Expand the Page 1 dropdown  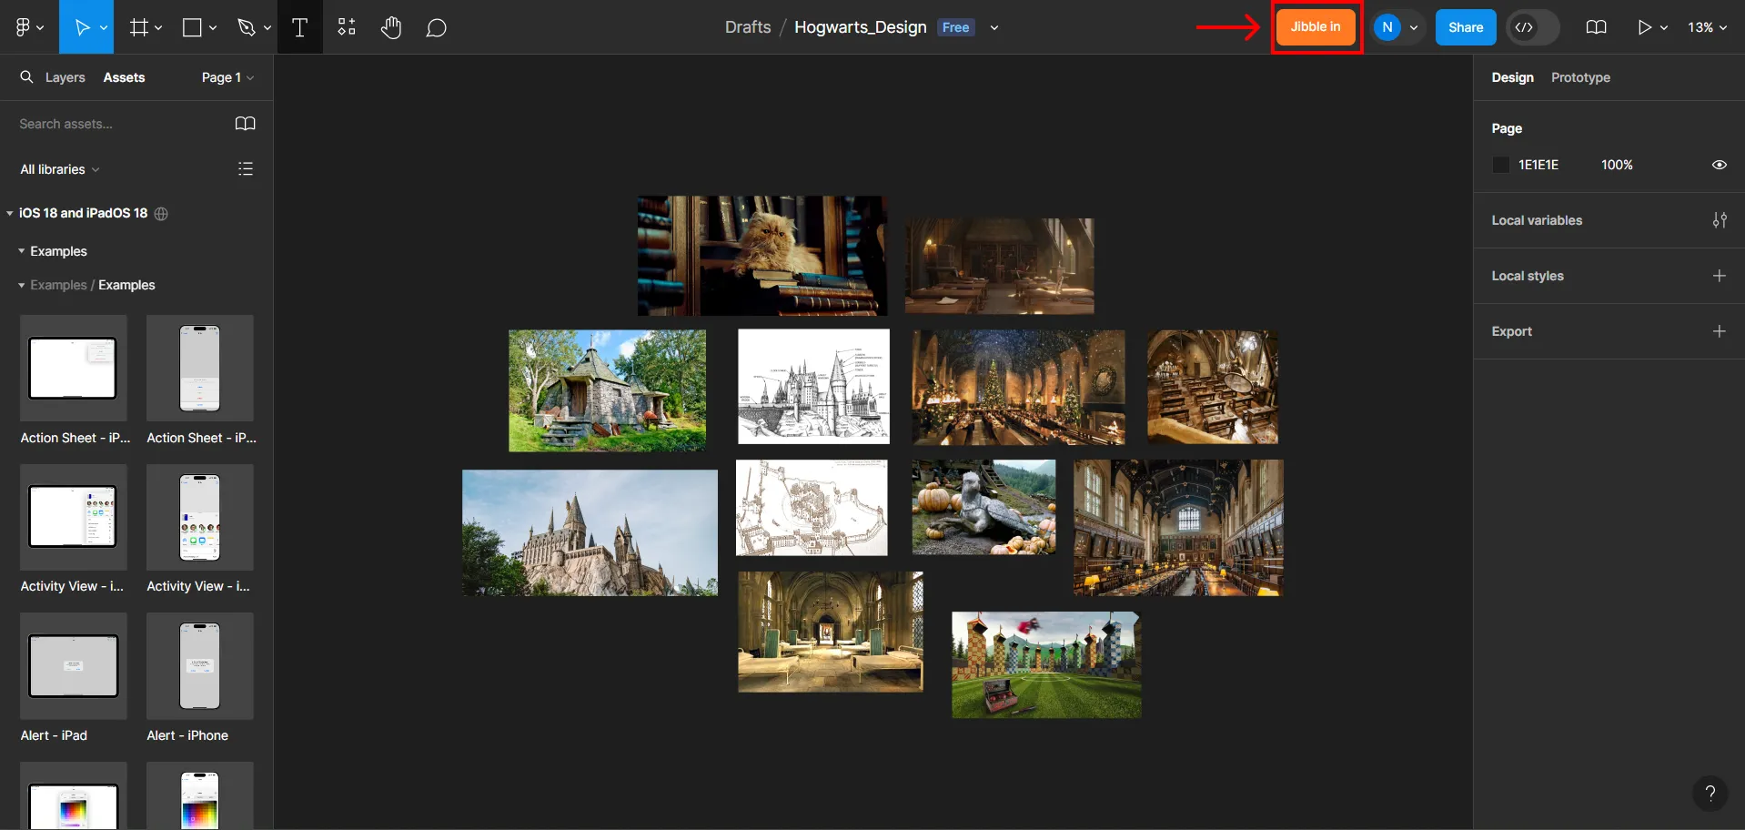227,77
